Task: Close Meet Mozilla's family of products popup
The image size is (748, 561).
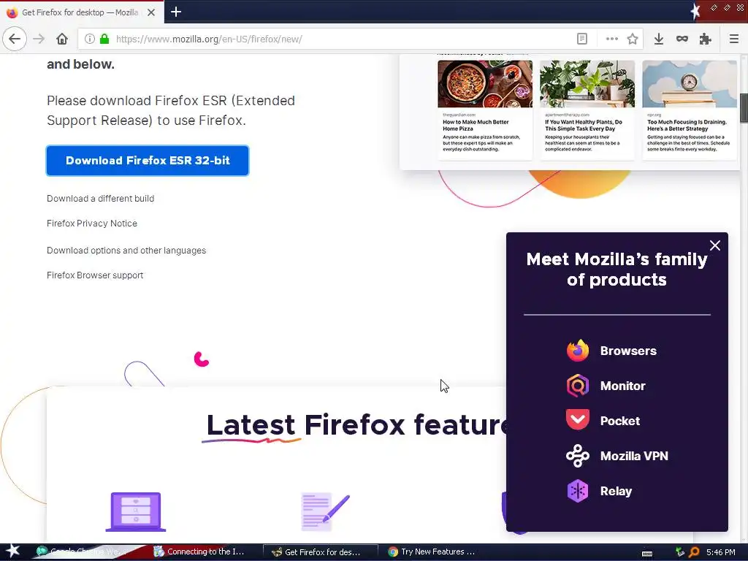Action: [714, 245]
